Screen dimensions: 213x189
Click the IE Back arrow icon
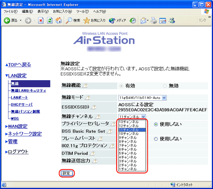pos(7,21)
